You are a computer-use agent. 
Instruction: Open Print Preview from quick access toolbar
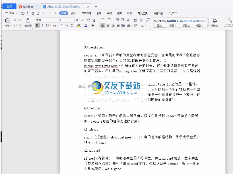[38, 13]
